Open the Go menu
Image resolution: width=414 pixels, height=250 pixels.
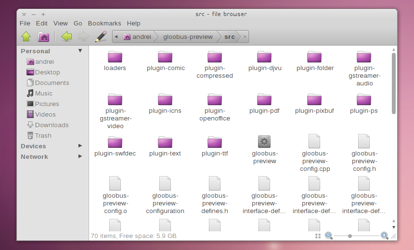(x=78, y=24)
